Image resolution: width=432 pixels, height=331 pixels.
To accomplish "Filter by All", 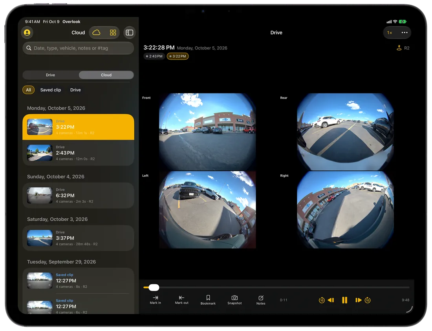I will (x=28, y=90).
